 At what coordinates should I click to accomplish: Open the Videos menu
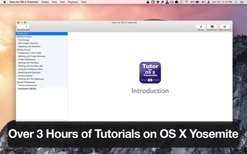[x=45, y=2]
